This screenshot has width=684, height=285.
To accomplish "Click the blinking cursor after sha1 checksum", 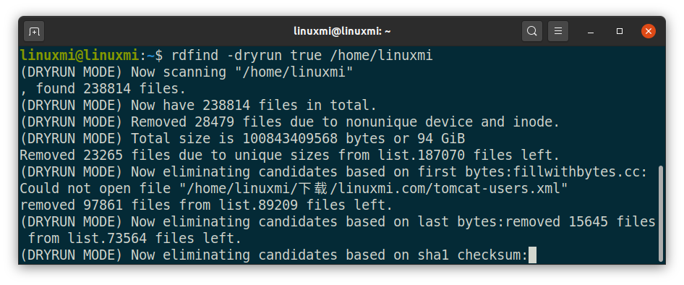I will point(532,255).
